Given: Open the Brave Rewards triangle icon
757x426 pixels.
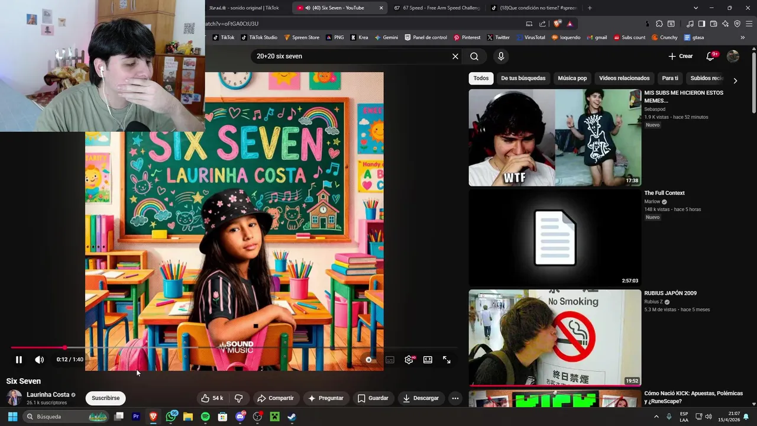Looking at the screenshot, I should coord(570,24).
